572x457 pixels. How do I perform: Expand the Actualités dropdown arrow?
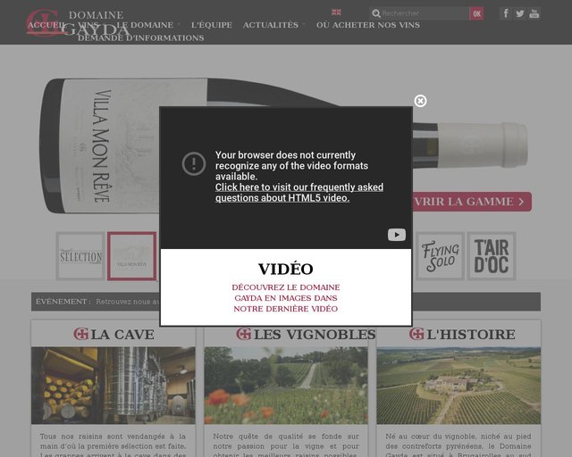tap(304, 24)
